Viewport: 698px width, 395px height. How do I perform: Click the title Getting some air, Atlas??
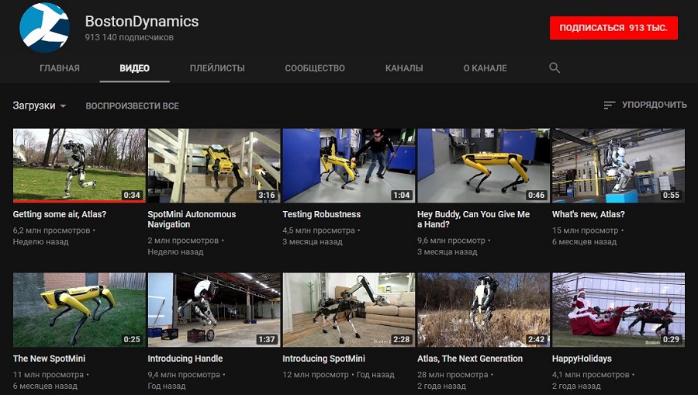[60, 214]
